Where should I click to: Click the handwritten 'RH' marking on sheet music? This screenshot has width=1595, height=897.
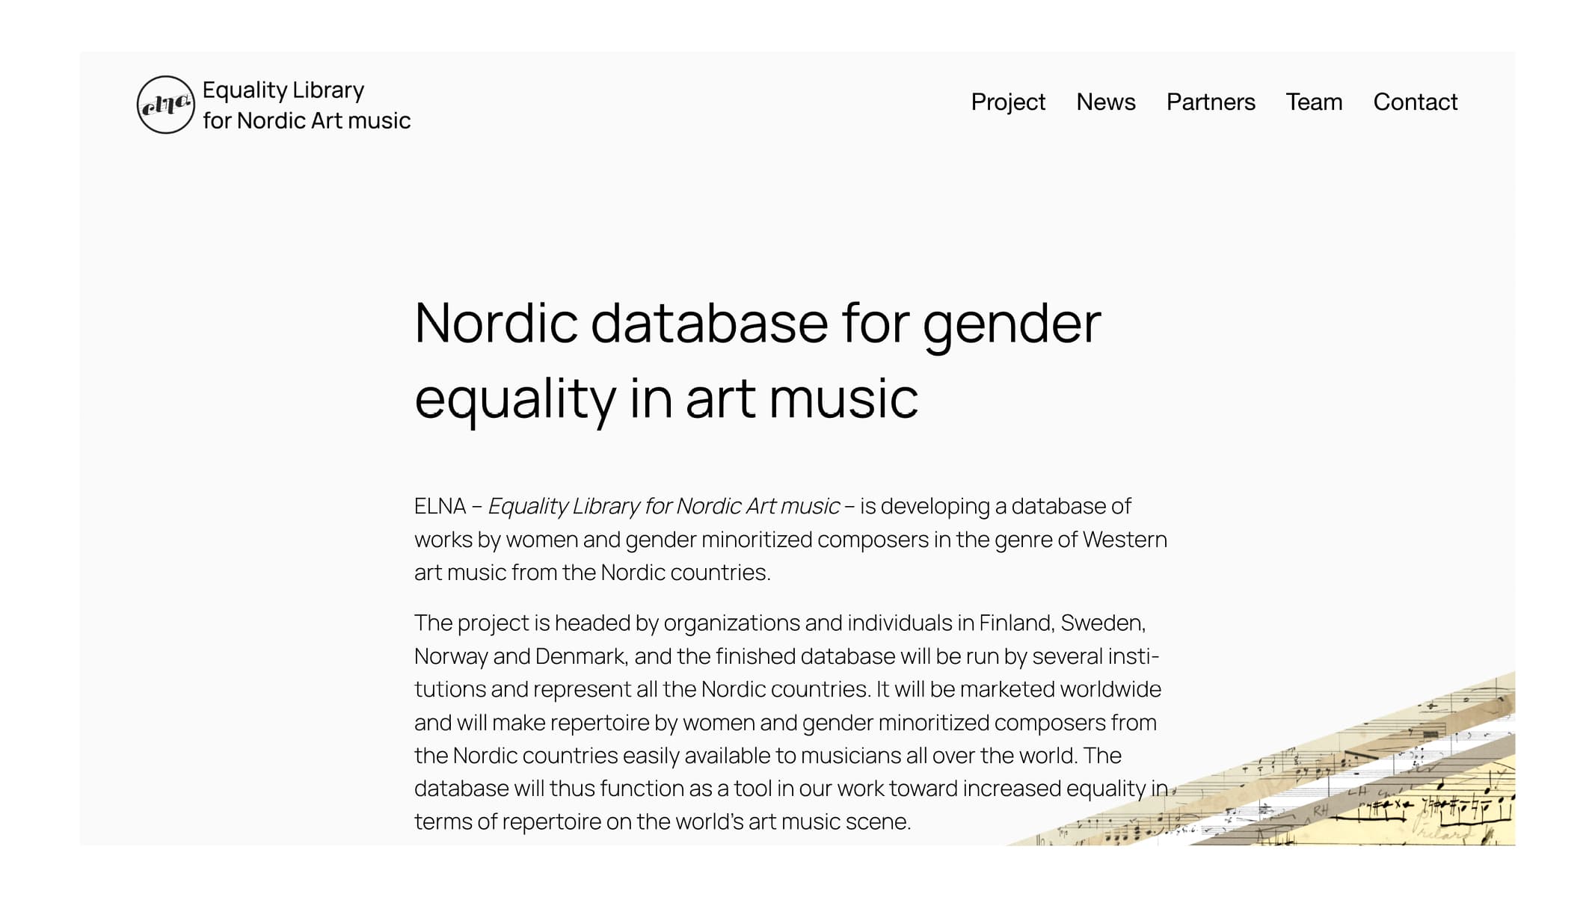[1321, 810]
